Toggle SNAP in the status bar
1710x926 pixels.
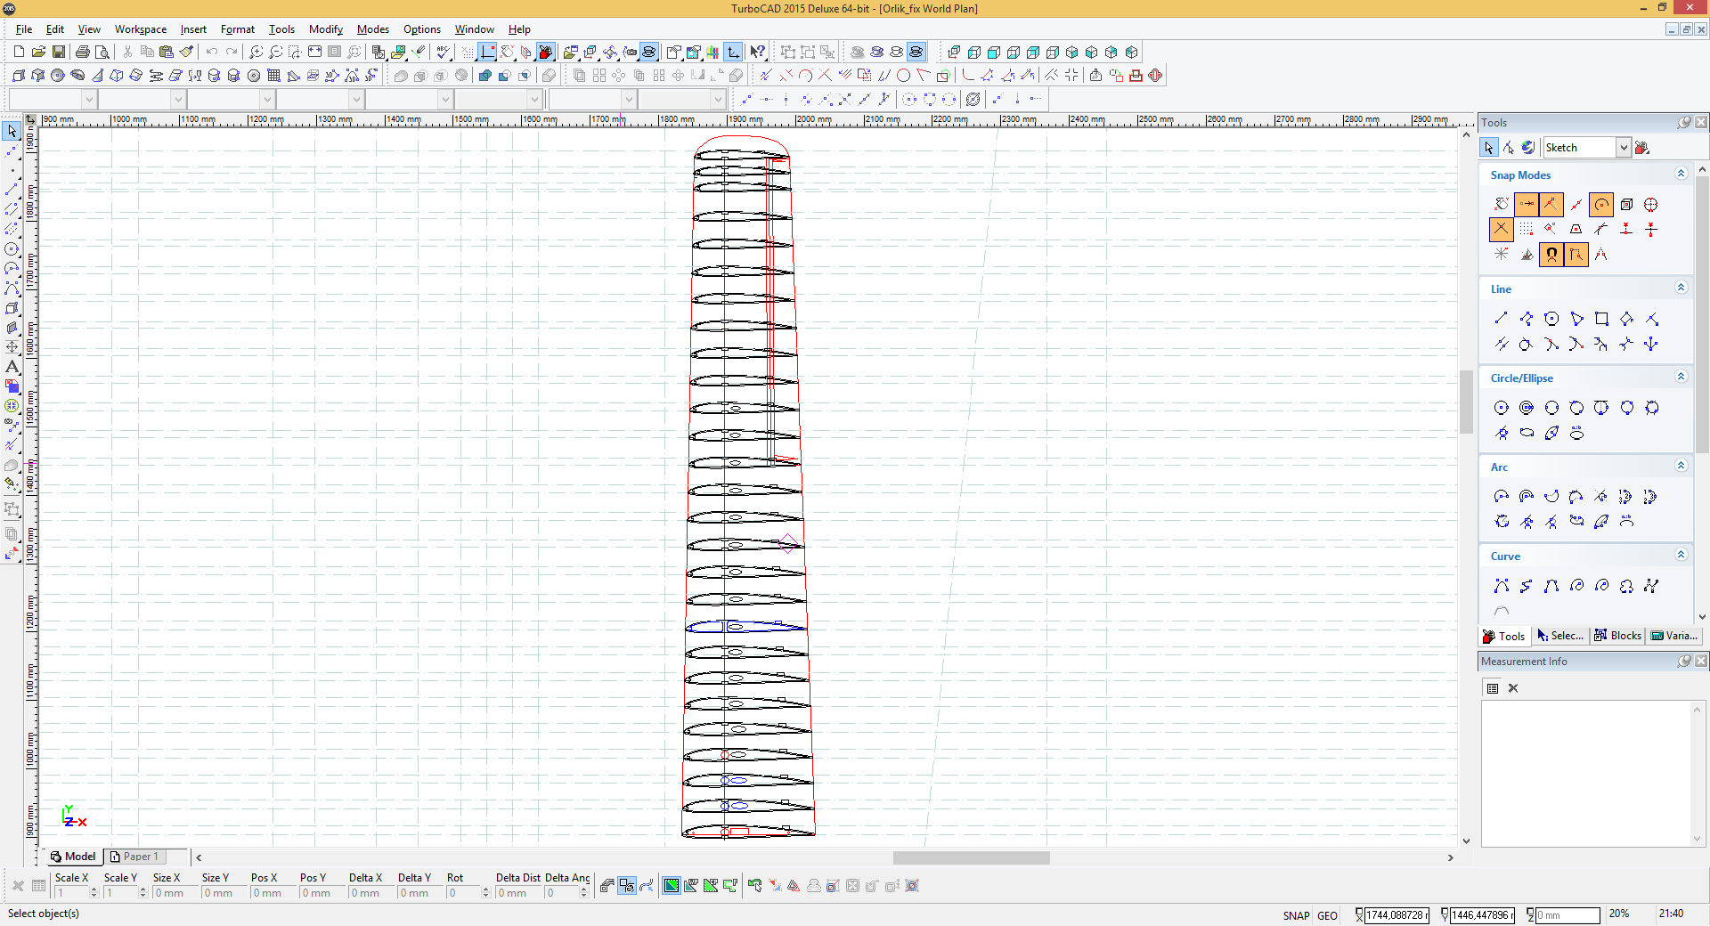[x=1296, y=915]
